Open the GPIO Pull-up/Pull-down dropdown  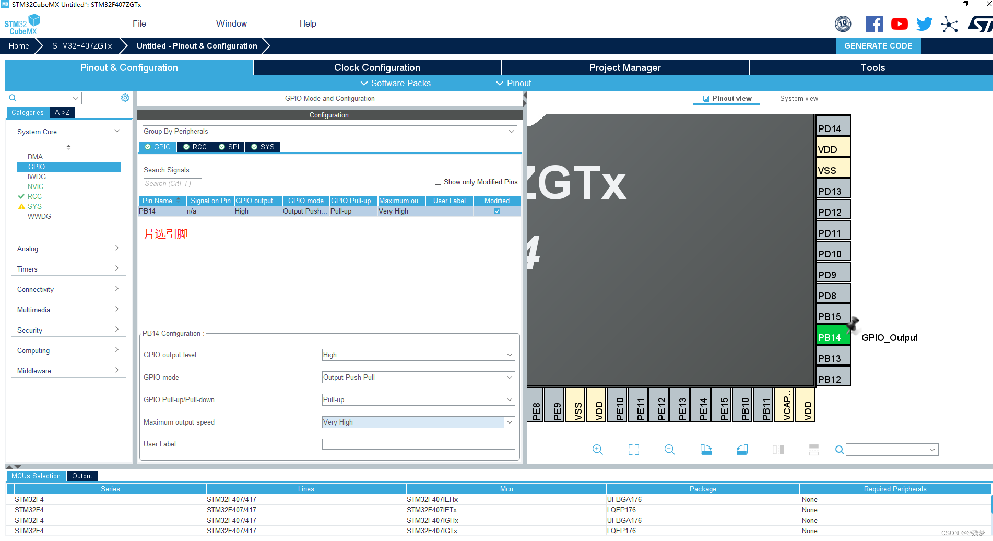[418, 399]
